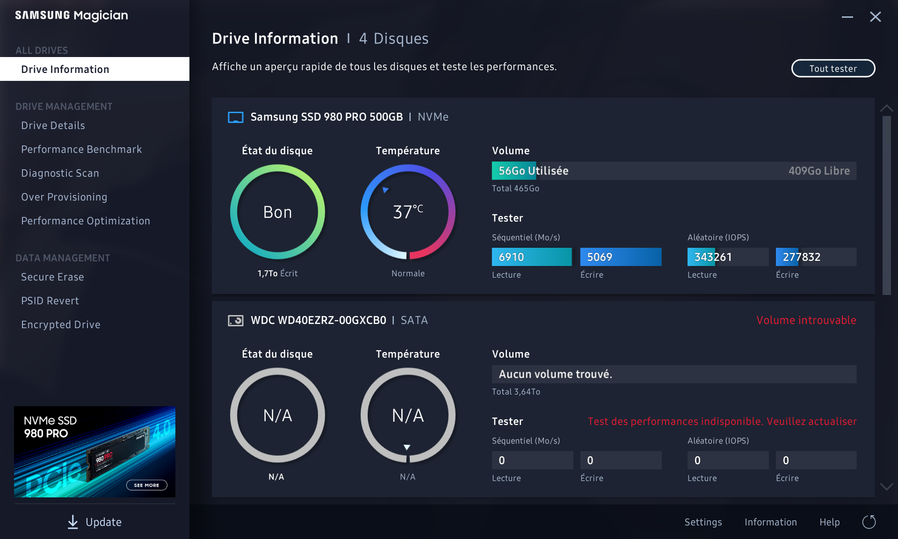Click the vertical scrollbar thumb
This screenshot has width=898, height=539.
coord(886,206)
